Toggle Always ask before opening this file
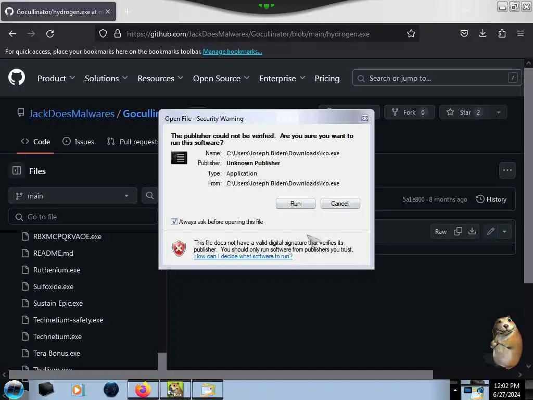533x400 pixels. (174, 222)
